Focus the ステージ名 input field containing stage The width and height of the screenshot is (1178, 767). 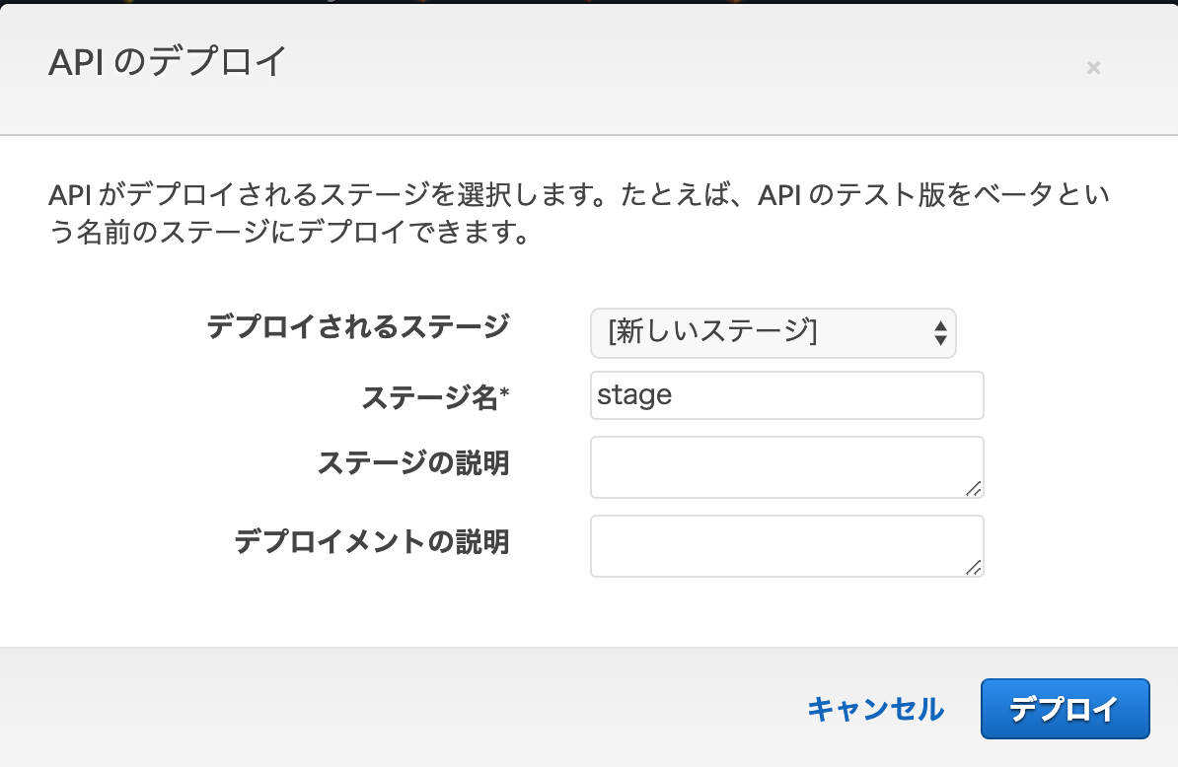[786, 395]
